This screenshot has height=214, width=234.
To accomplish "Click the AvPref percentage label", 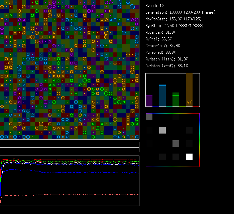I will click(159, 39).
